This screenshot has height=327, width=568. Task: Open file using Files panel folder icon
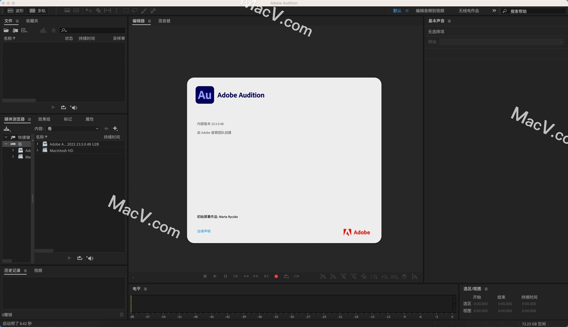(x=6, y=30)
